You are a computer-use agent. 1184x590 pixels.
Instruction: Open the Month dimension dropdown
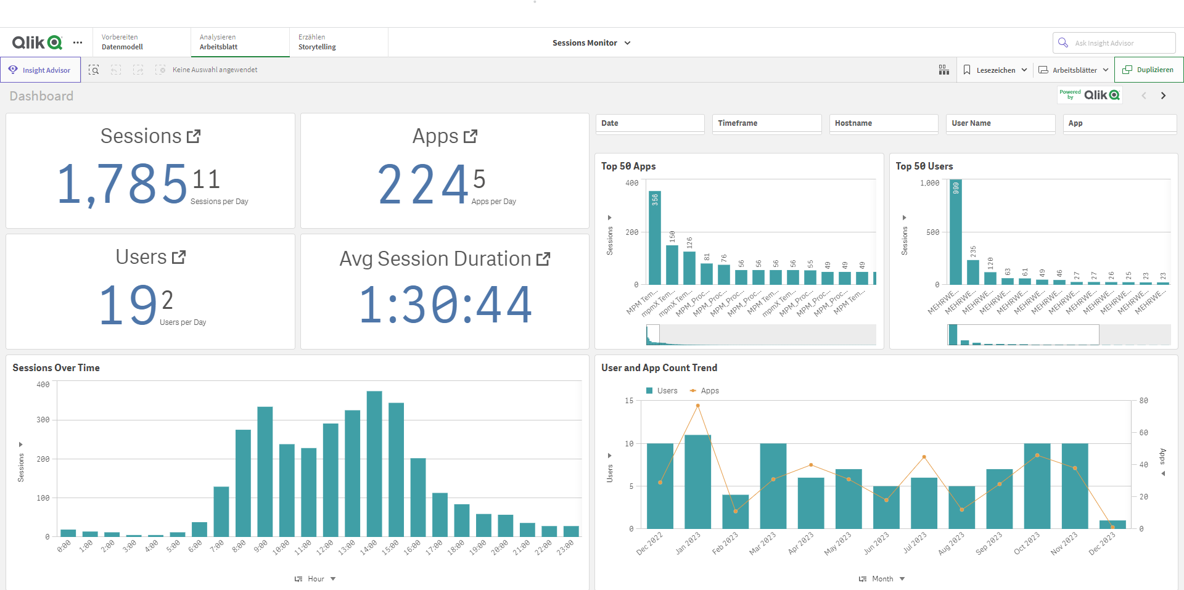click(x=882, y=579)
